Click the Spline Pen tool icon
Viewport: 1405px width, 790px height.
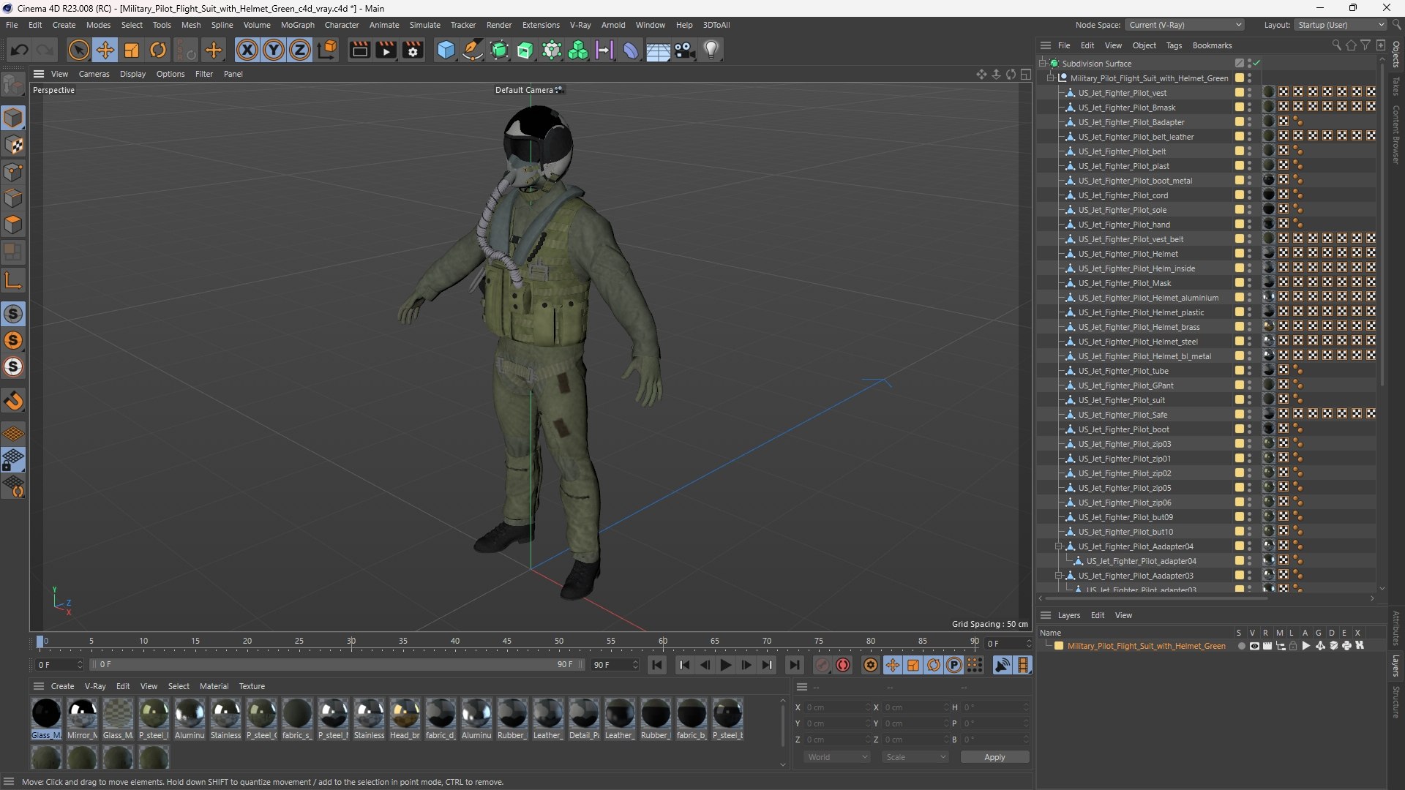click(473, 50)
